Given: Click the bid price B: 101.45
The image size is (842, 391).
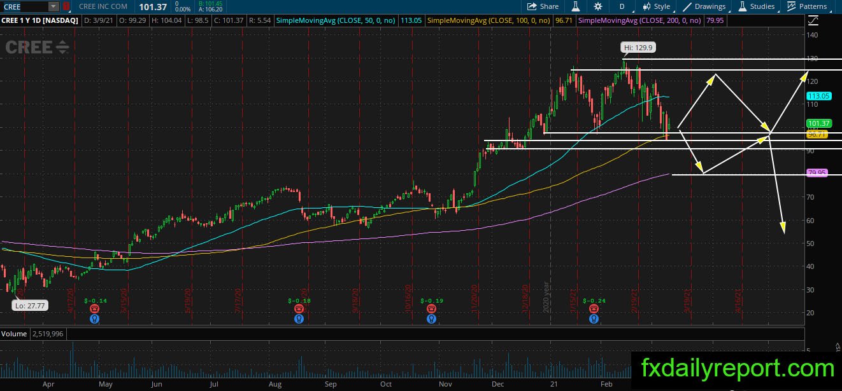Looking at the screenshot, I should pyautogui.click(x=210, y=3).
